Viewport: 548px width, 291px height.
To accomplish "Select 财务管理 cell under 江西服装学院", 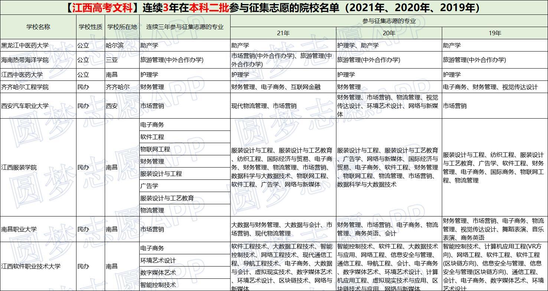I will point(185,161).
